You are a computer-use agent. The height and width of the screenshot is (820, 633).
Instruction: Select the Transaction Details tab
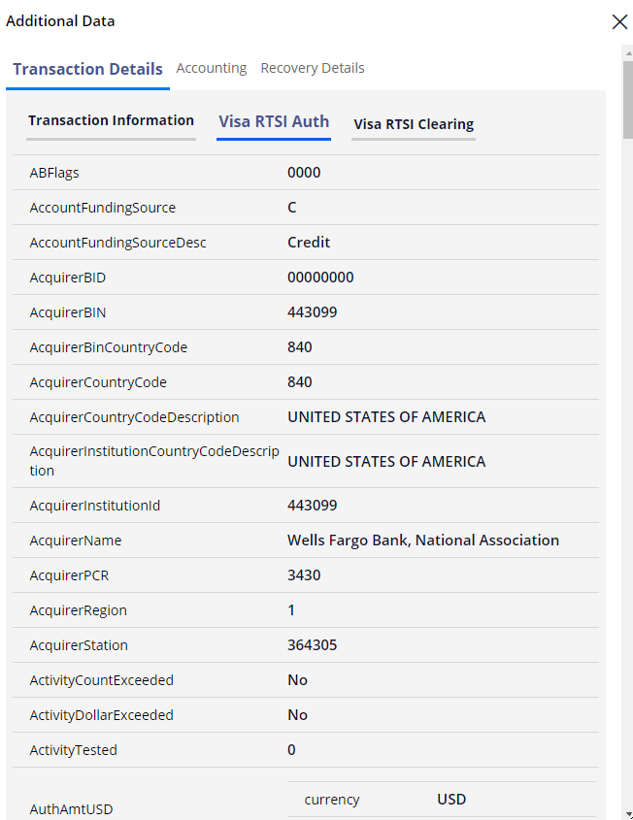88,69
